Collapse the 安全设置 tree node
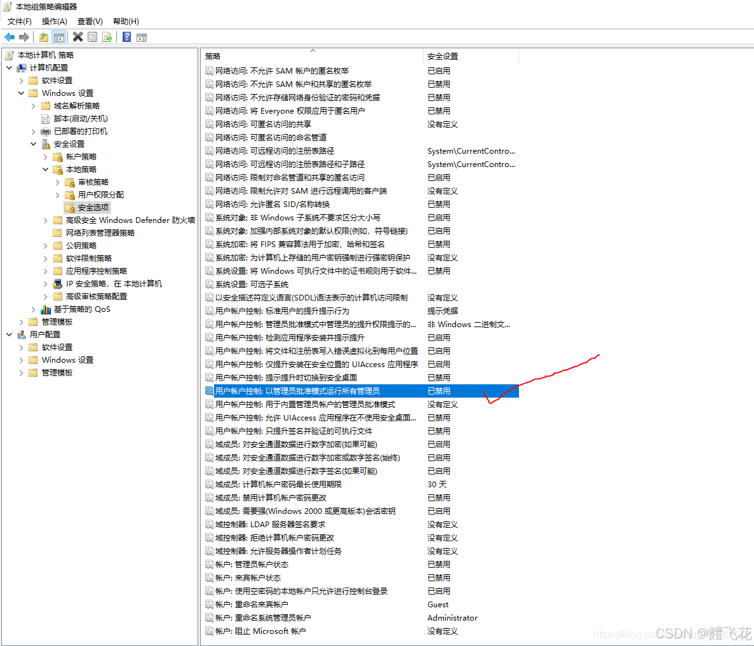754x646 pixels. coord(33,144)
